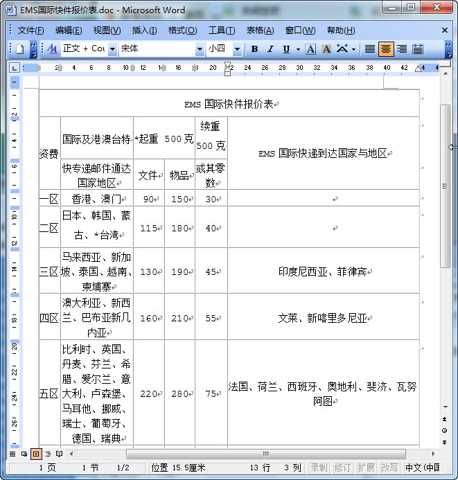Open the 帮助(H) menu
458x480 pixels.
click(x=341, y=30)
